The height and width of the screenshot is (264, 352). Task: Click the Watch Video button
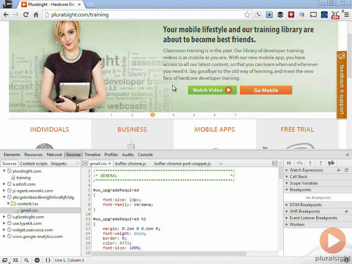coord(212,90)
